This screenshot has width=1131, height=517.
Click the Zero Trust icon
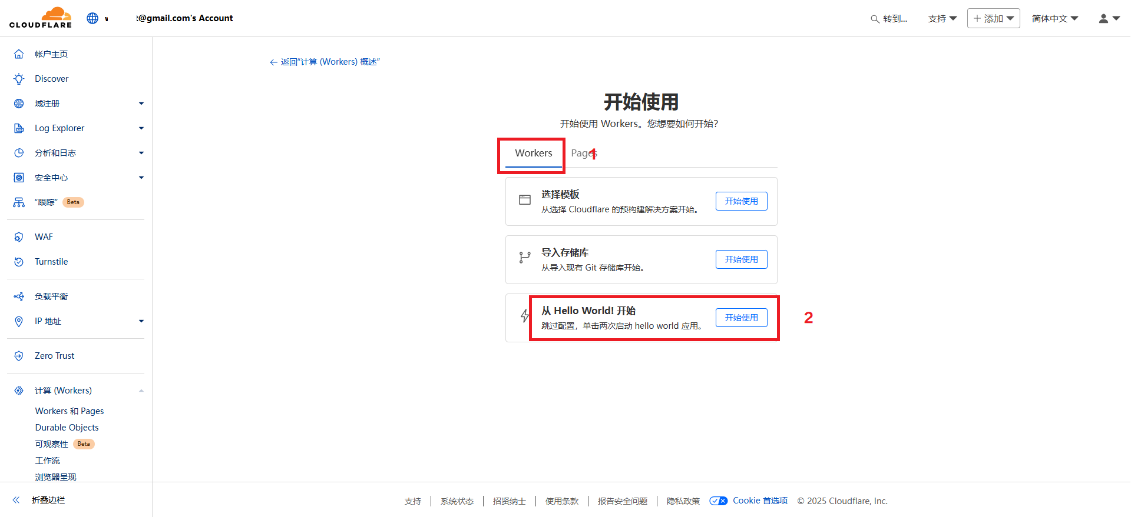[19, 356]
